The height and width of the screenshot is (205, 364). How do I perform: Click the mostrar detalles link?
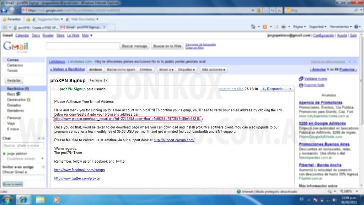(x=231, y=89)
